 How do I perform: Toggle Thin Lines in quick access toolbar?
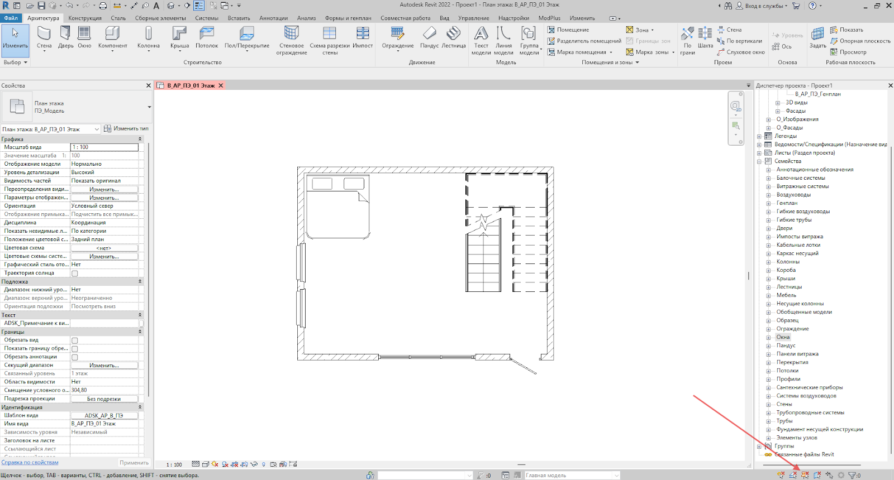pyautogui.click(x=199, y=6)
